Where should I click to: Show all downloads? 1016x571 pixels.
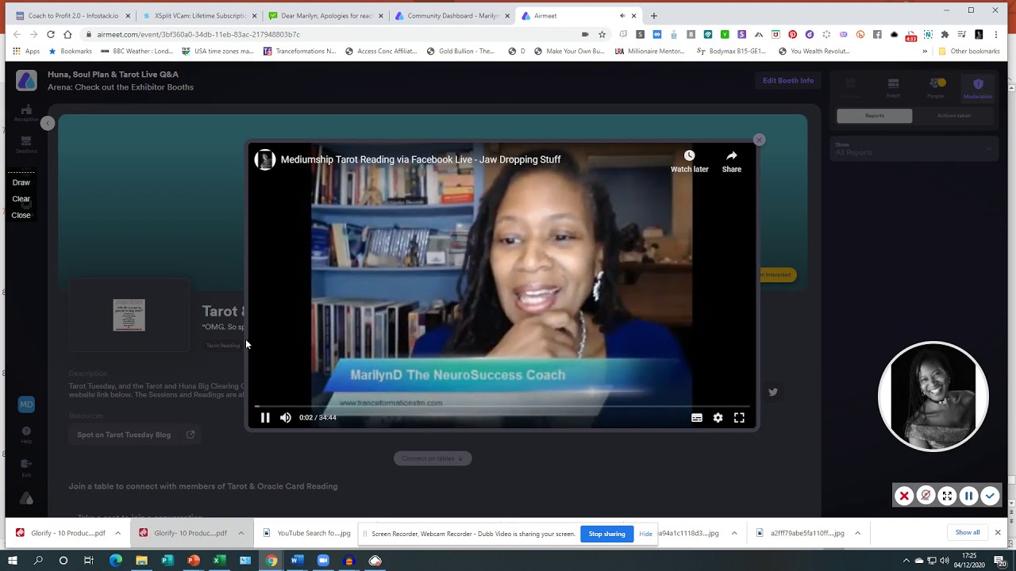[968, 533]
